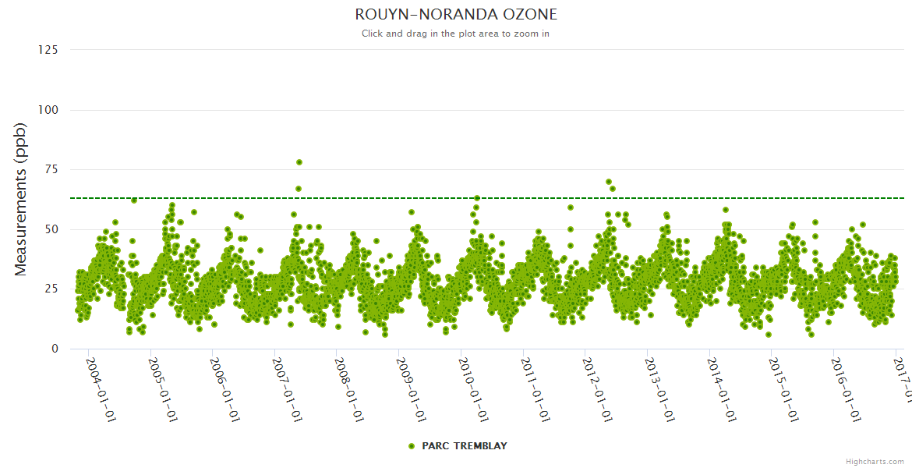Select the 2012 peak data point near 70 ppb
This screenshot has height=468, width=912.
(x=609, y=182)
